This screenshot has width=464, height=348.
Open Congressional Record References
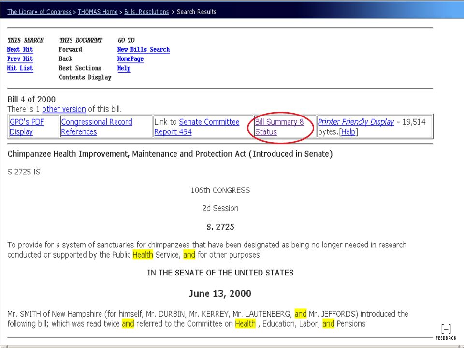coord(97,127)
